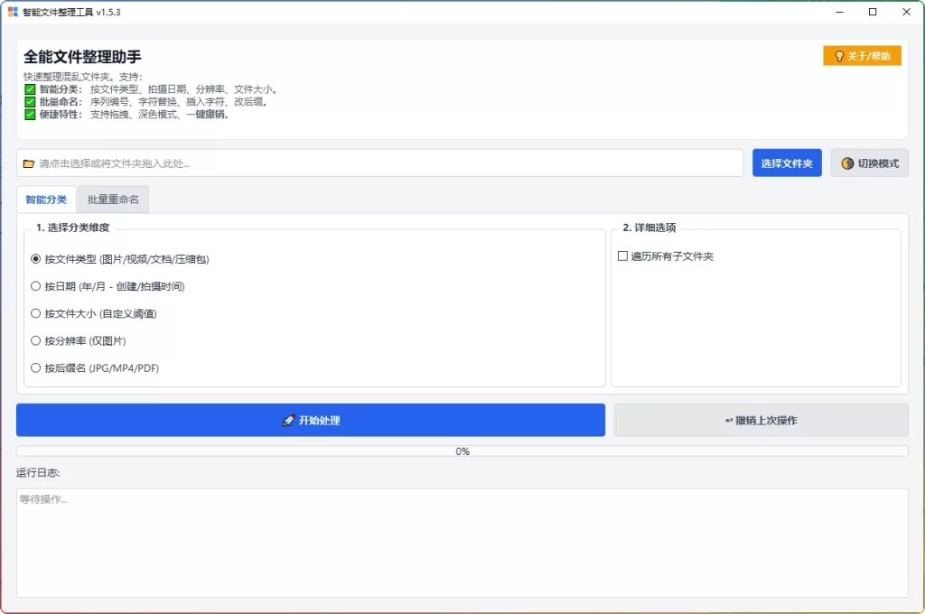Image resolution: width=925 pixels, height=614 pixels.
Task: Switch to the 批量重命名 tab
Action: pos(113,199)
